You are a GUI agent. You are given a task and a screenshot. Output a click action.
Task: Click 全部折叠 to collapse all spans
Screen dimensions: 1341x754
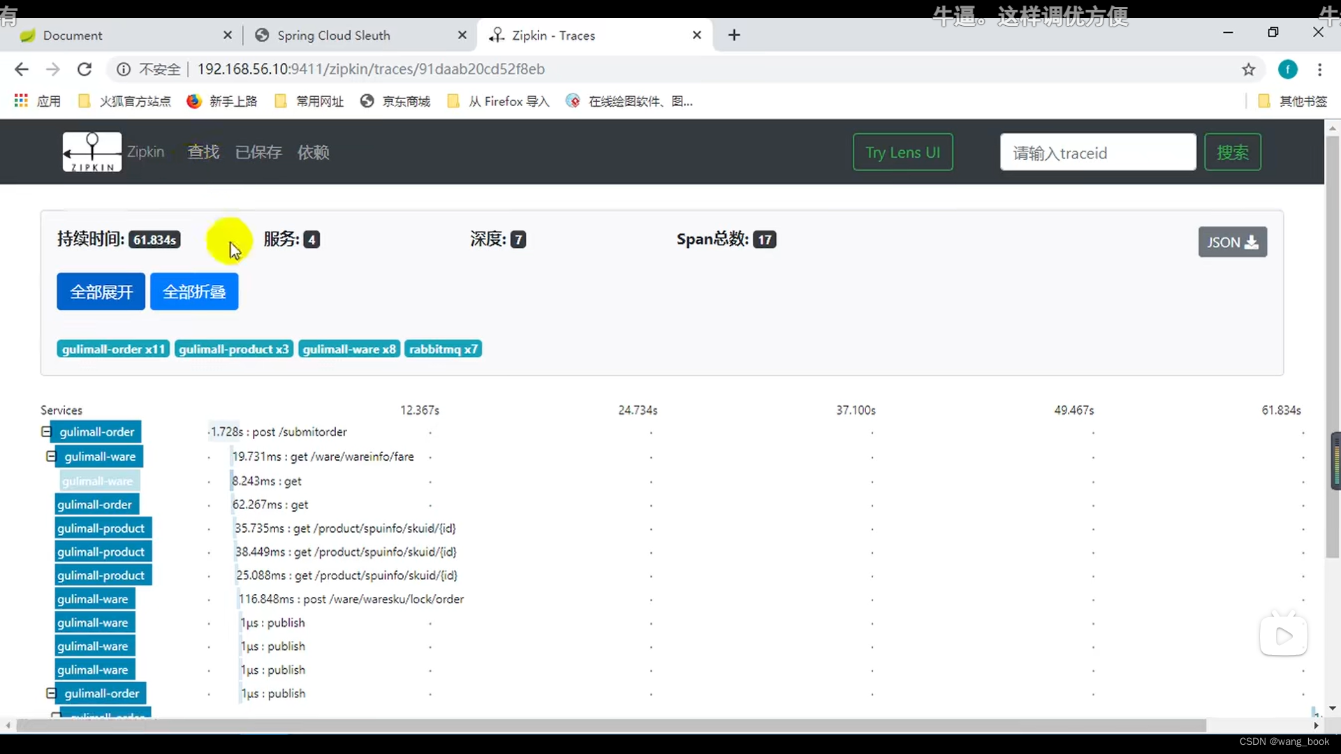click(x=194, y=292)
